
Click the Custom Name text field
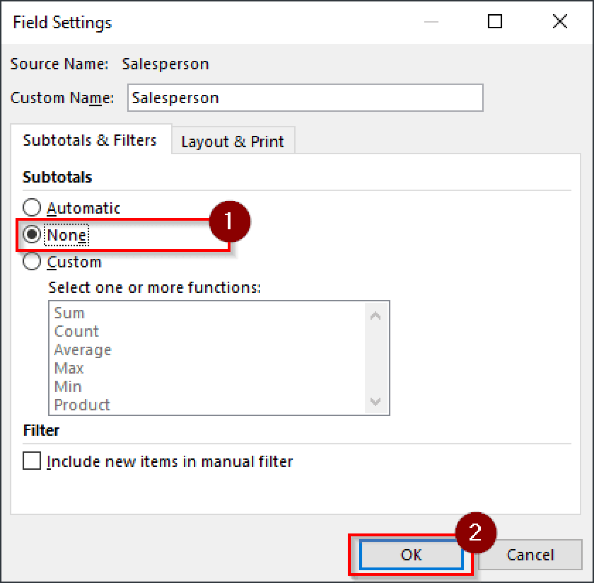pyautogui.click(x=305, y=97)
